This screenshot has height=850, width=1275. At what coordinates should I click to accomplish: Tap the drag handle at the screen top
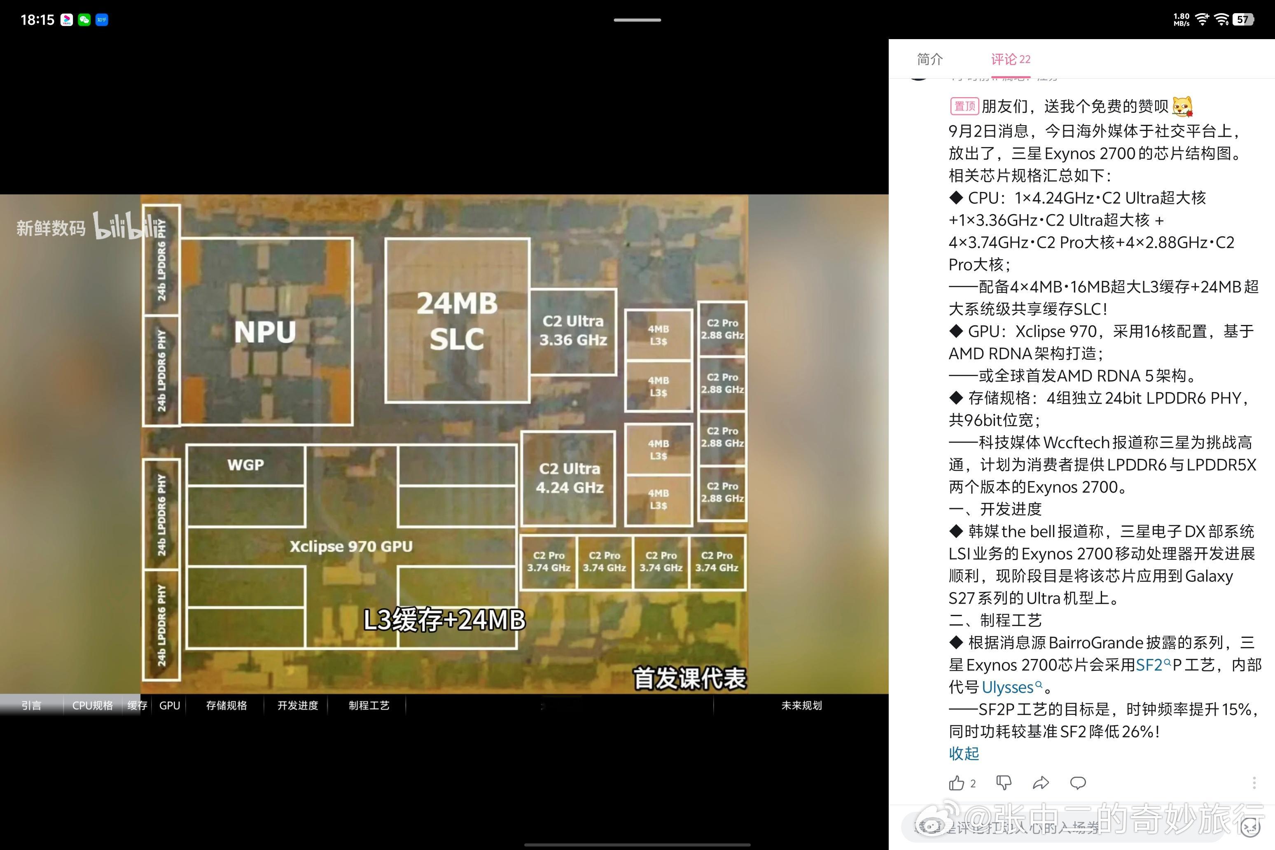[x=637, y=20]
